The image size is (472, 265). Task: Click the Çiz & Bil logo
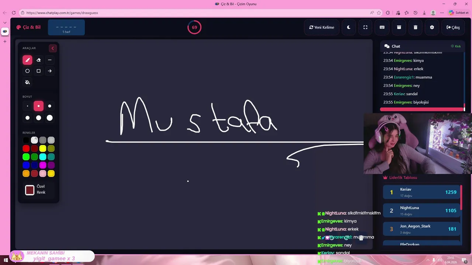28,27
